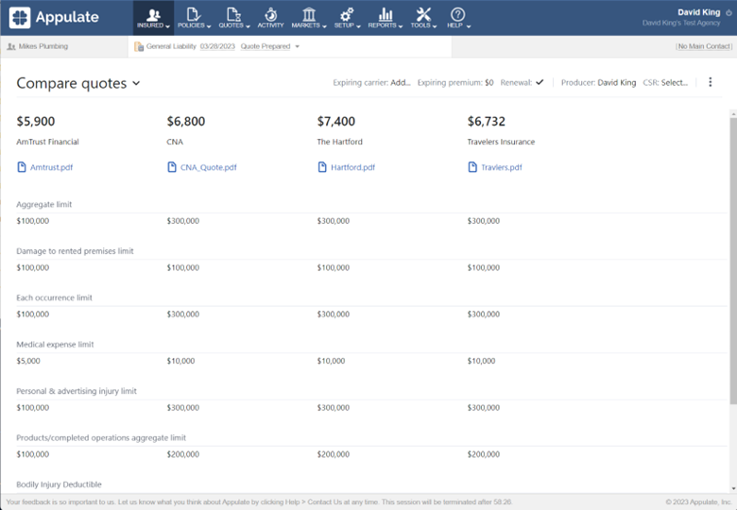This screenshot has height=510, width=737.
Task: Click the Each occurrence limit label
Action: click(x=55, y=297)
